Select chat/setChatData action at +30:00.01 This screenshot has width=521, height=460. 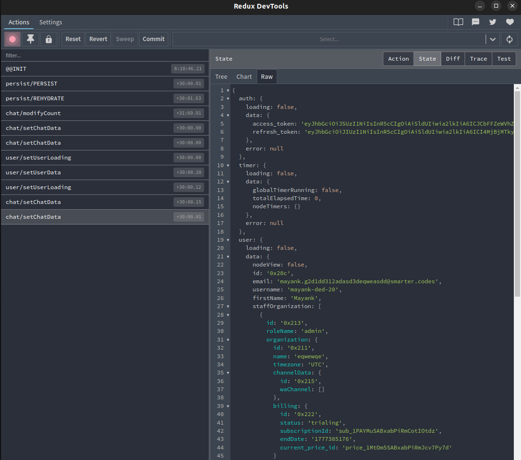105,217
